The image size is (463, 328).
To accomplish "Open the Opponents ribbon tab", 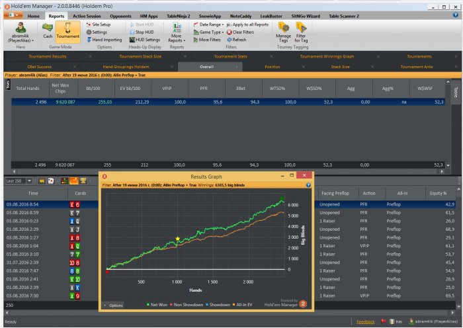I will click(120, 16).
